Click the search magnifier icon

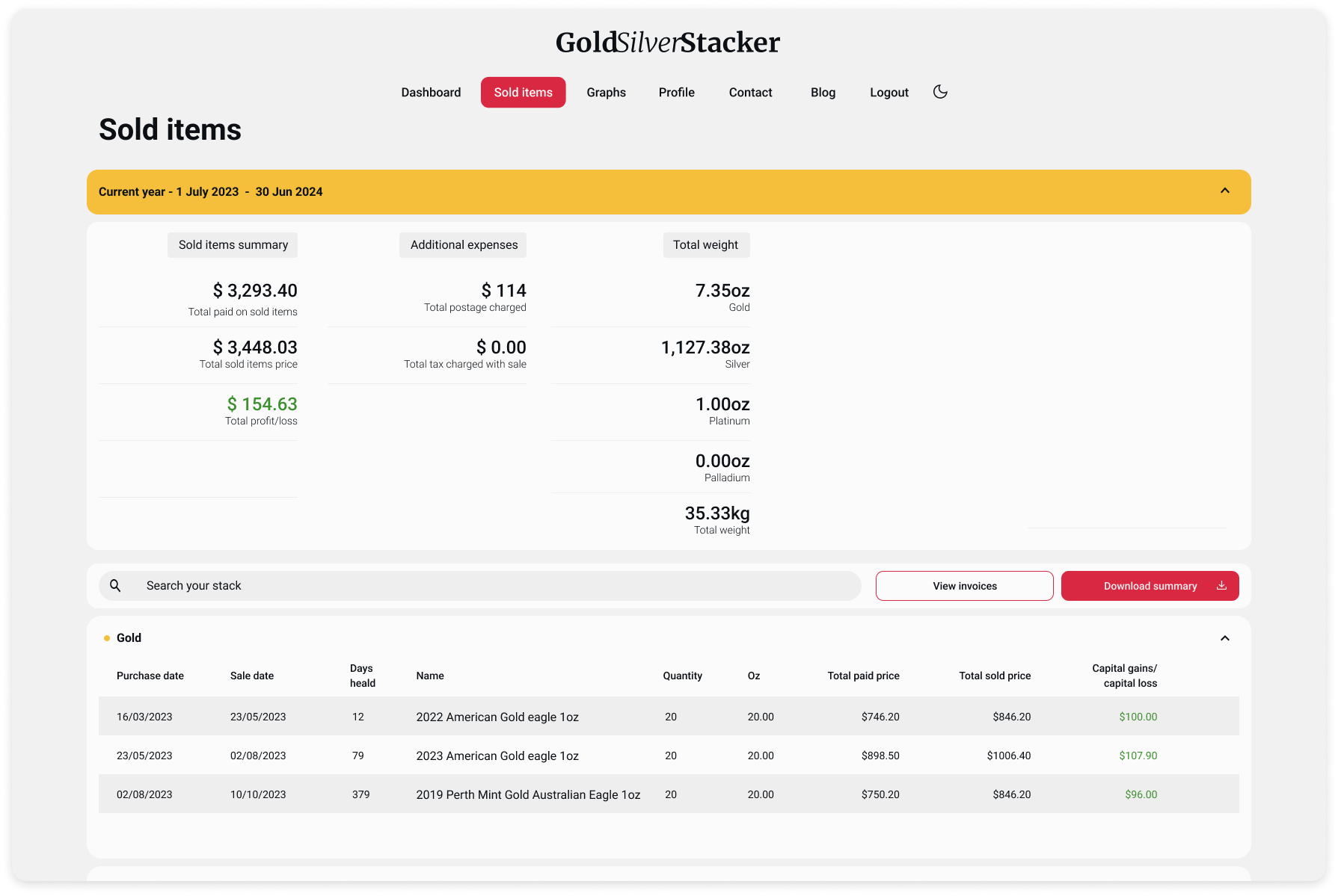(116, 585)
